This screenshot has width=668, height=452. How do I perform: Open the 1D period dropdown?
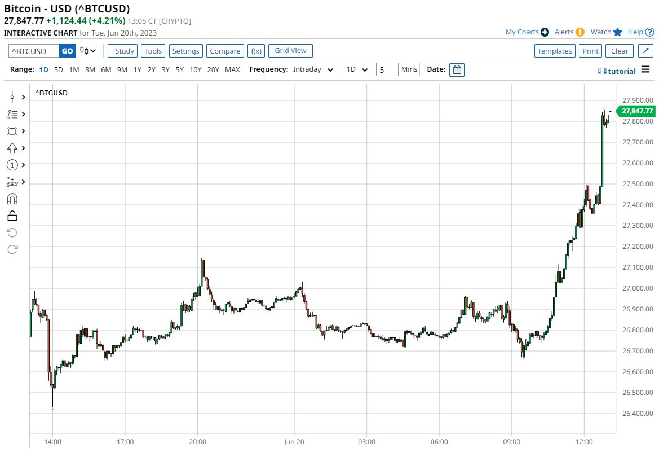point(357,69)
